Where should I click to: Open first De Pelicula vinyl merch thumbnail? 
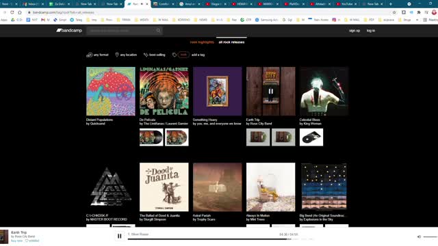(x=151, y=137)
